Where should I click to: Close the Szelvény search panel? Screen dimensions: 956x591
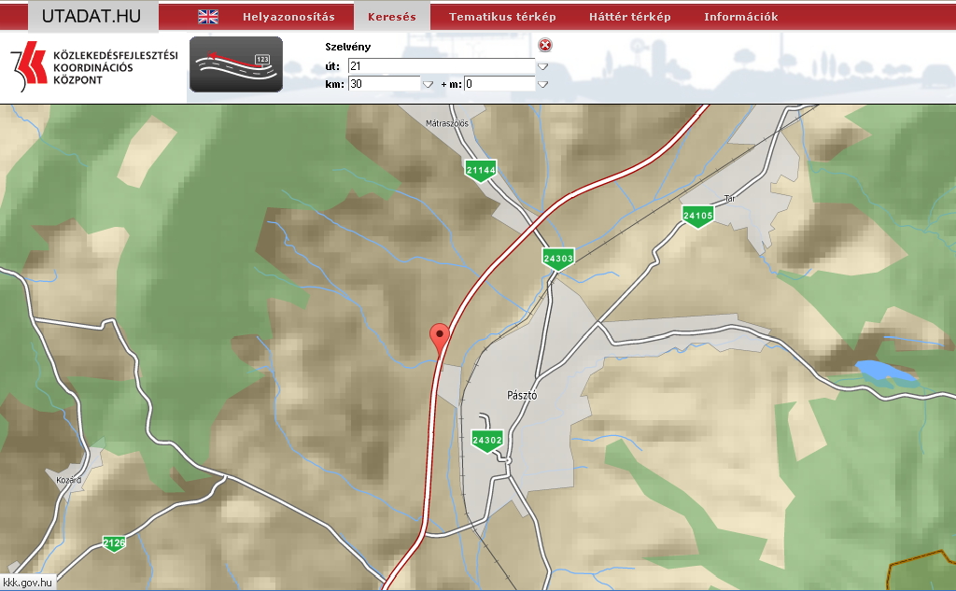545,46
